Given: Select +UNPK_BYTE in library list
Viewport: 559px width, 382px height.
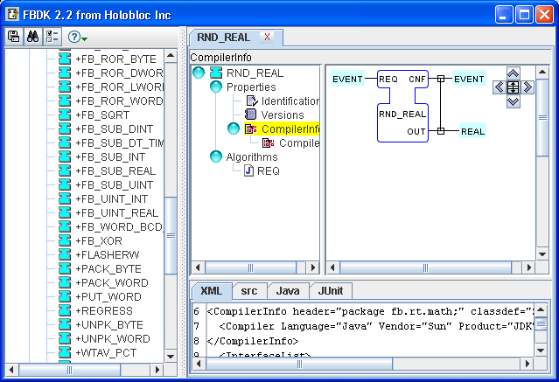Looking at the screenshot, I should point(109,325).
